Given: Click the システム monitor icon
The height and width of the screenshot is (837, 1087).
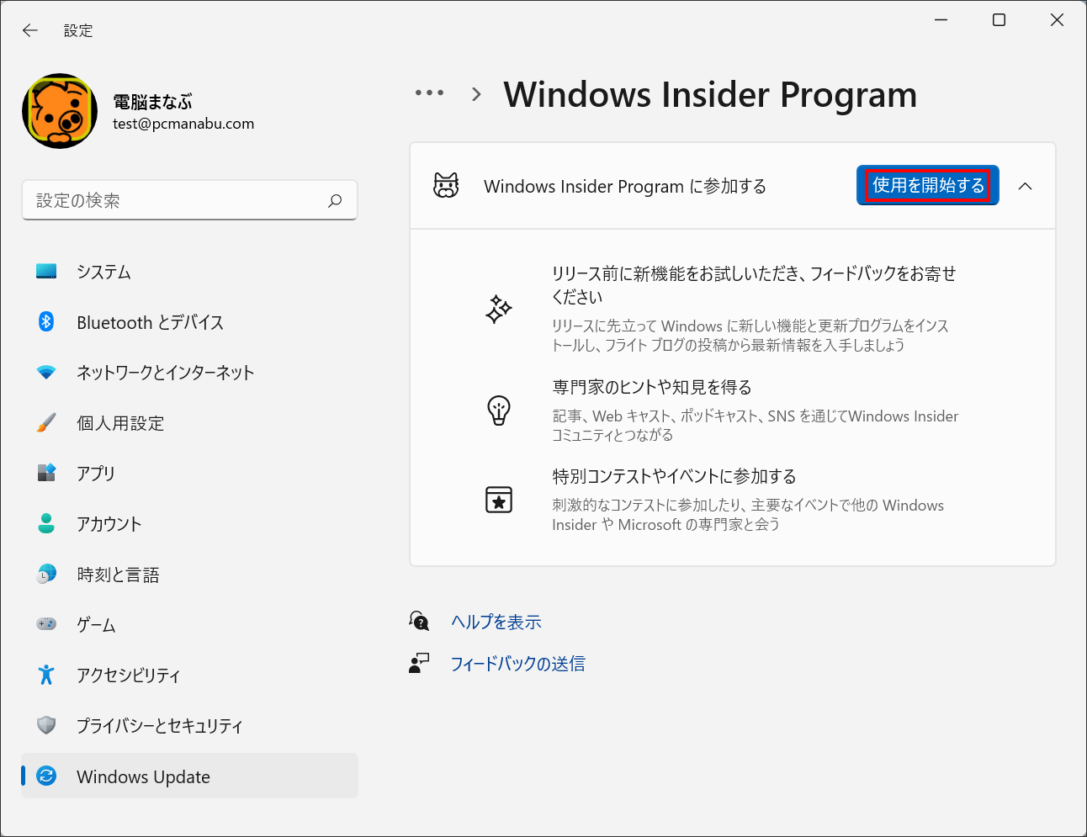Looking at the screenshot, I should [x=46, y=272].
